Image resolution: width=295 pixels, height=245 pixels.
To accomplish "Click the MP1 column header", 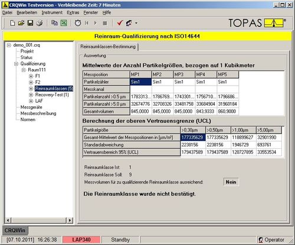I will tap(141, 74).
